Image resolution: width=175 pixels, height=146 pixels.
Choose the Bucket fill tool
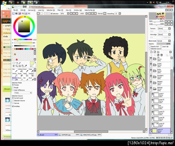click(15, 79)
